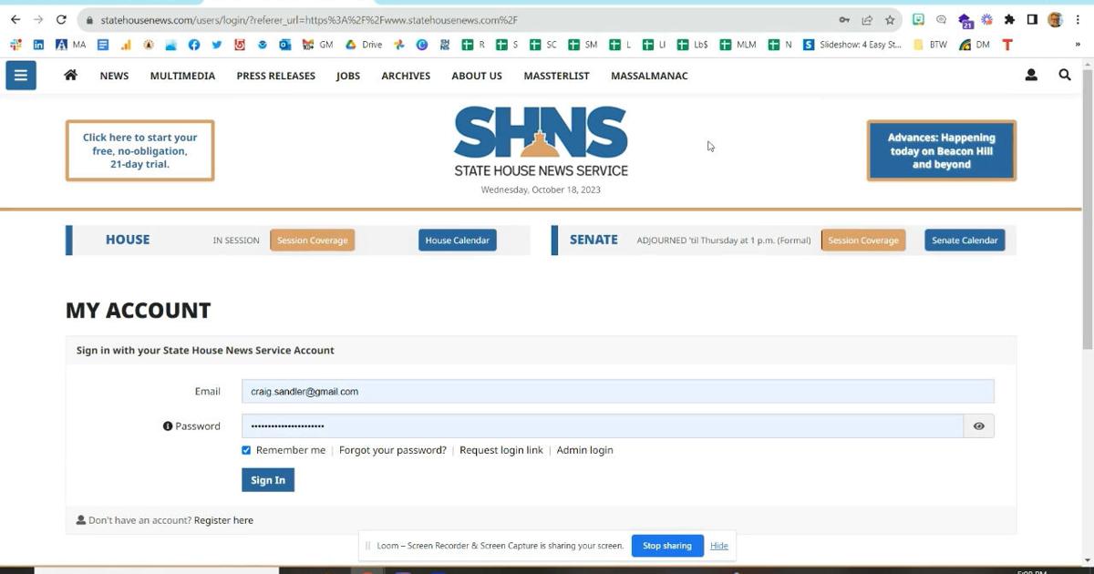Open the Chrome three-dot menu
This screenshot has width=1094, height=574.
(x=1079, y=20)
